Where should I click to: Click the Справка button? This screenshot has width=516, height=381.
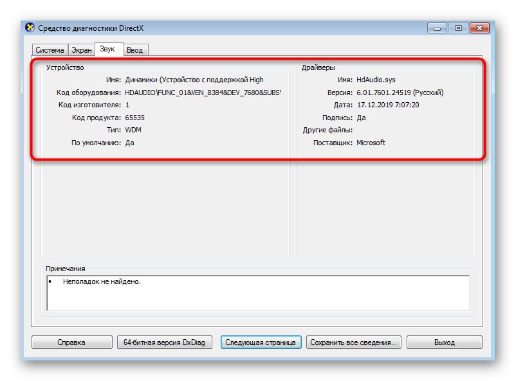coord(72,342)
